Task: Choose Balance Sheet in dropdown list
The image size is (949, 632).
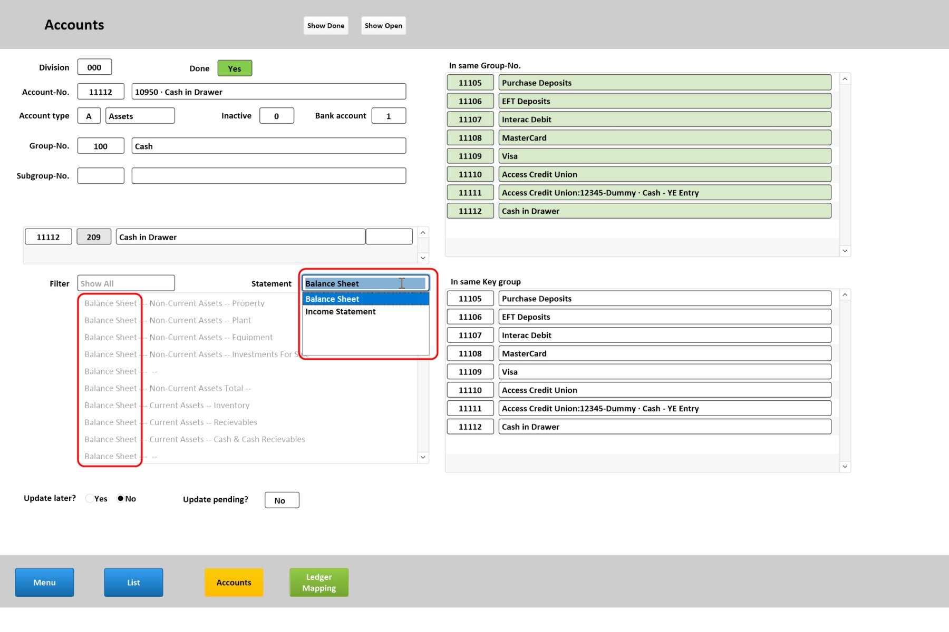Action: (365, 299)
